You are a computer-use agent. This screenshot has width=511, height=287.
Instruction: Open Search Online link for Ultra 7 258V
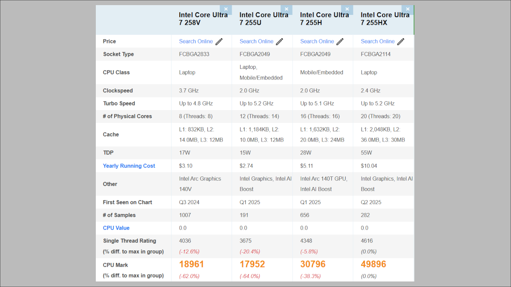coord(196,42)
